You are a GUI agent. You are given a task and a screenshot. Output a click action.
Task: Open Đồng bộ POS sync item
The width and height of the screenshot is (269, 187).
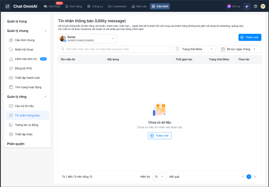24,68
